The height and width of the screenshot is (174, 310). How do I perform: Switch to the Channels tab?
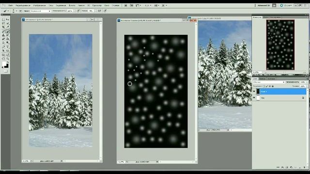263,79
